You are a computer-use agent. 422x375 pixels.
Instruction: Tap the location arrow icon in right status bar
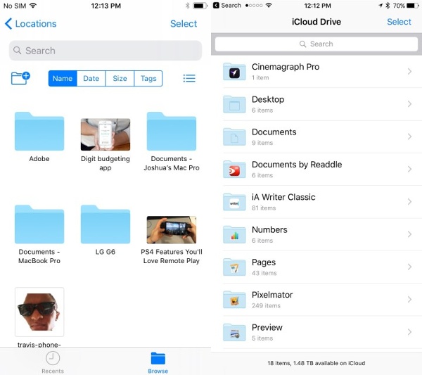coord(381,6)
